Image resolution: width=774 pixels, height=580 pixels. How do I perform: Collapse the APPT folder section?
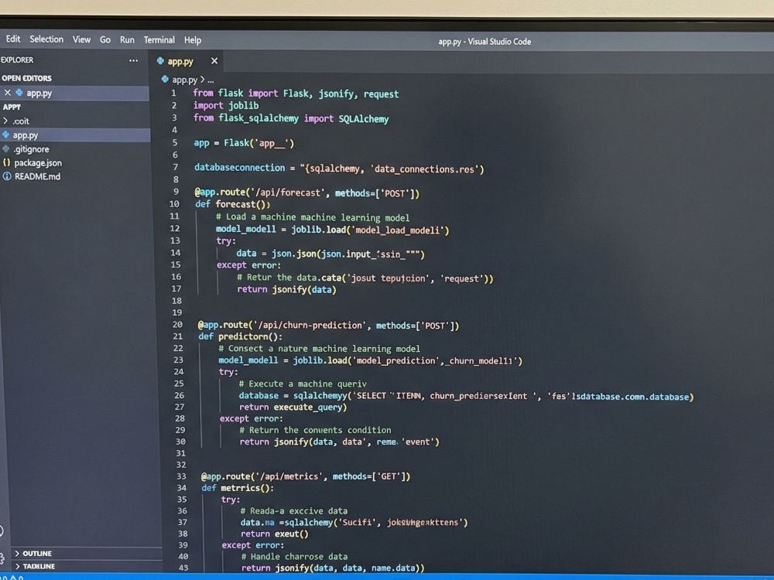[12, 107]
